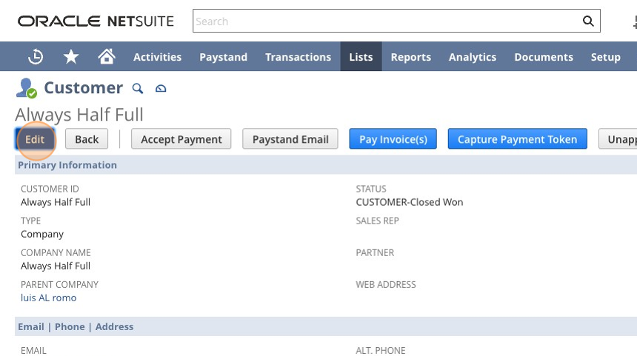Screen dimensions: 637x356
Task: Click Paystand Email button
Action: 290,139
